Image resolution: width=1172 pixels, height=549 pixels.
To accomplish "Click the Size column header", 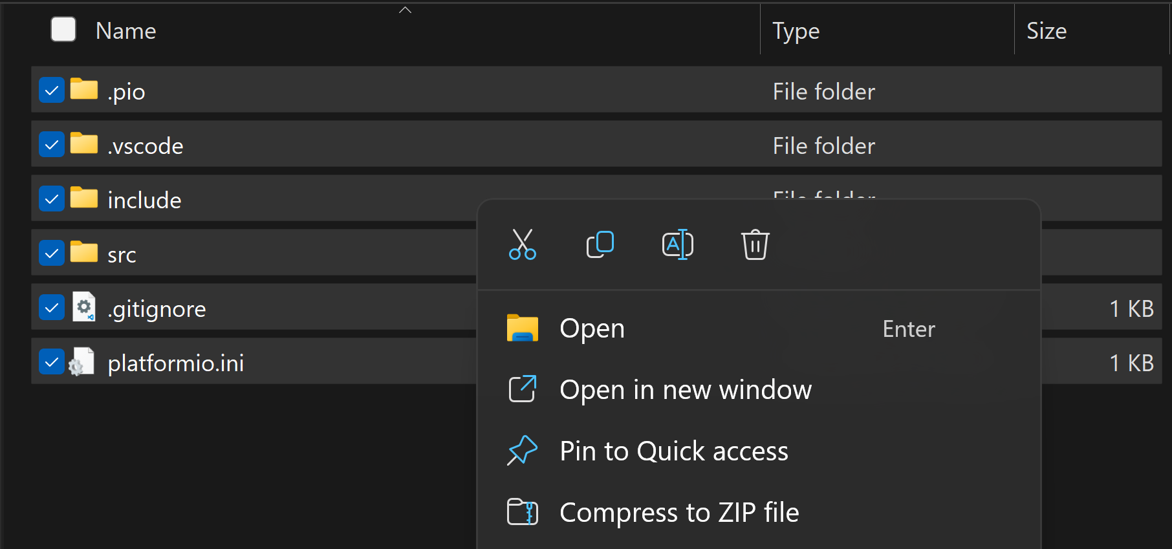I will (x=1046, y=30).
